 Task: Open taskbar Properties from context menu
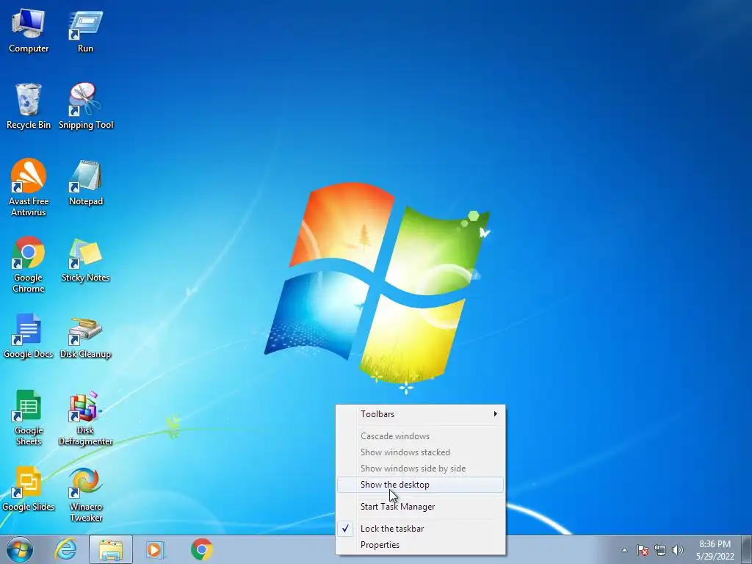tap(421, 545)
